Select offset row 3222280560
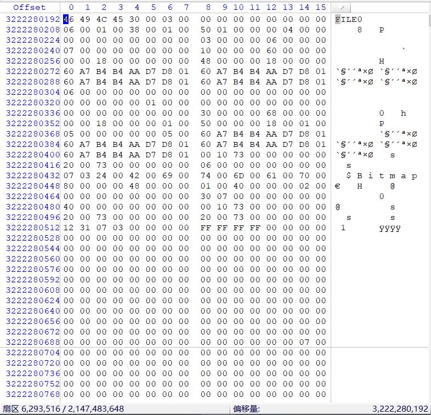The width and height of the screenshot is (431, 415). click(33, 259)
